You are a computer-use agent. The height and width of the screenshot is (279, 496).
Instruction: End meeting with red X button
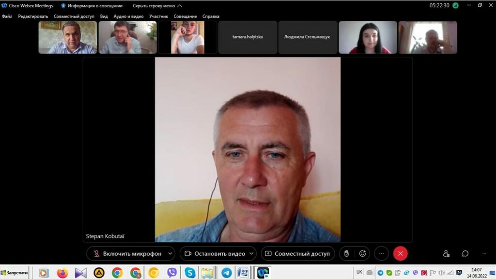pos(400,253)
